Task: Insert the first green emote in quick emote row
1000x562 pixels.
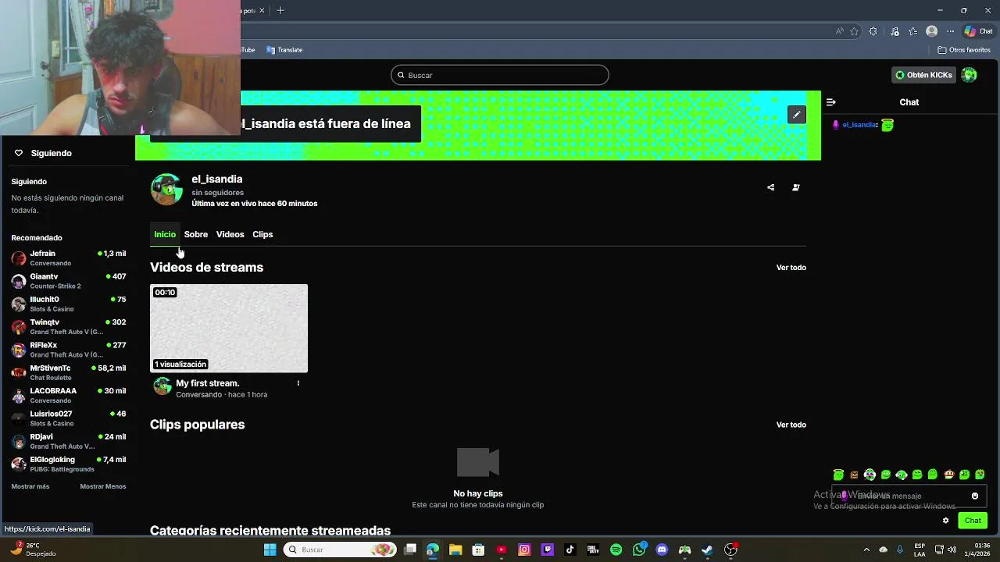Action: (838, 475)
